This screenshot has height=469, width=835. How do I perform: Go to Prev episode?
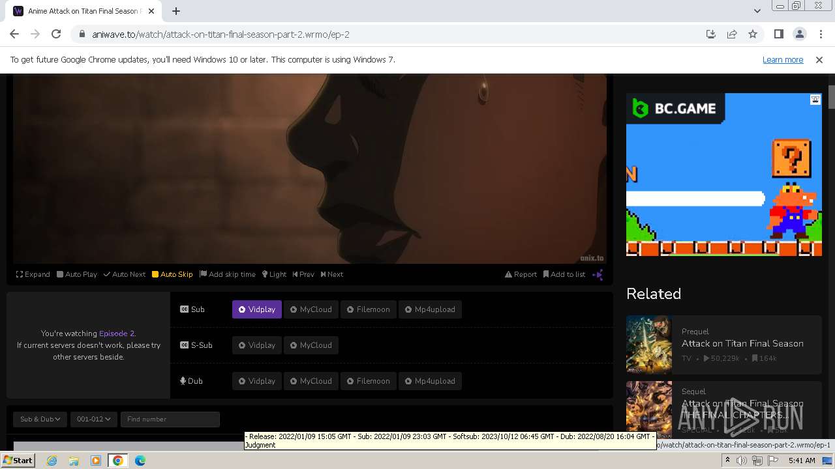[303, 274]
